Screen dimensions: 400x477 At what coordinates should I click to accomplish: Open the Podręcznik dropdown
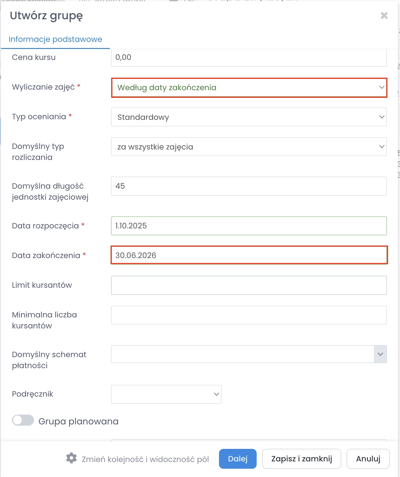(x=166, y=394)
